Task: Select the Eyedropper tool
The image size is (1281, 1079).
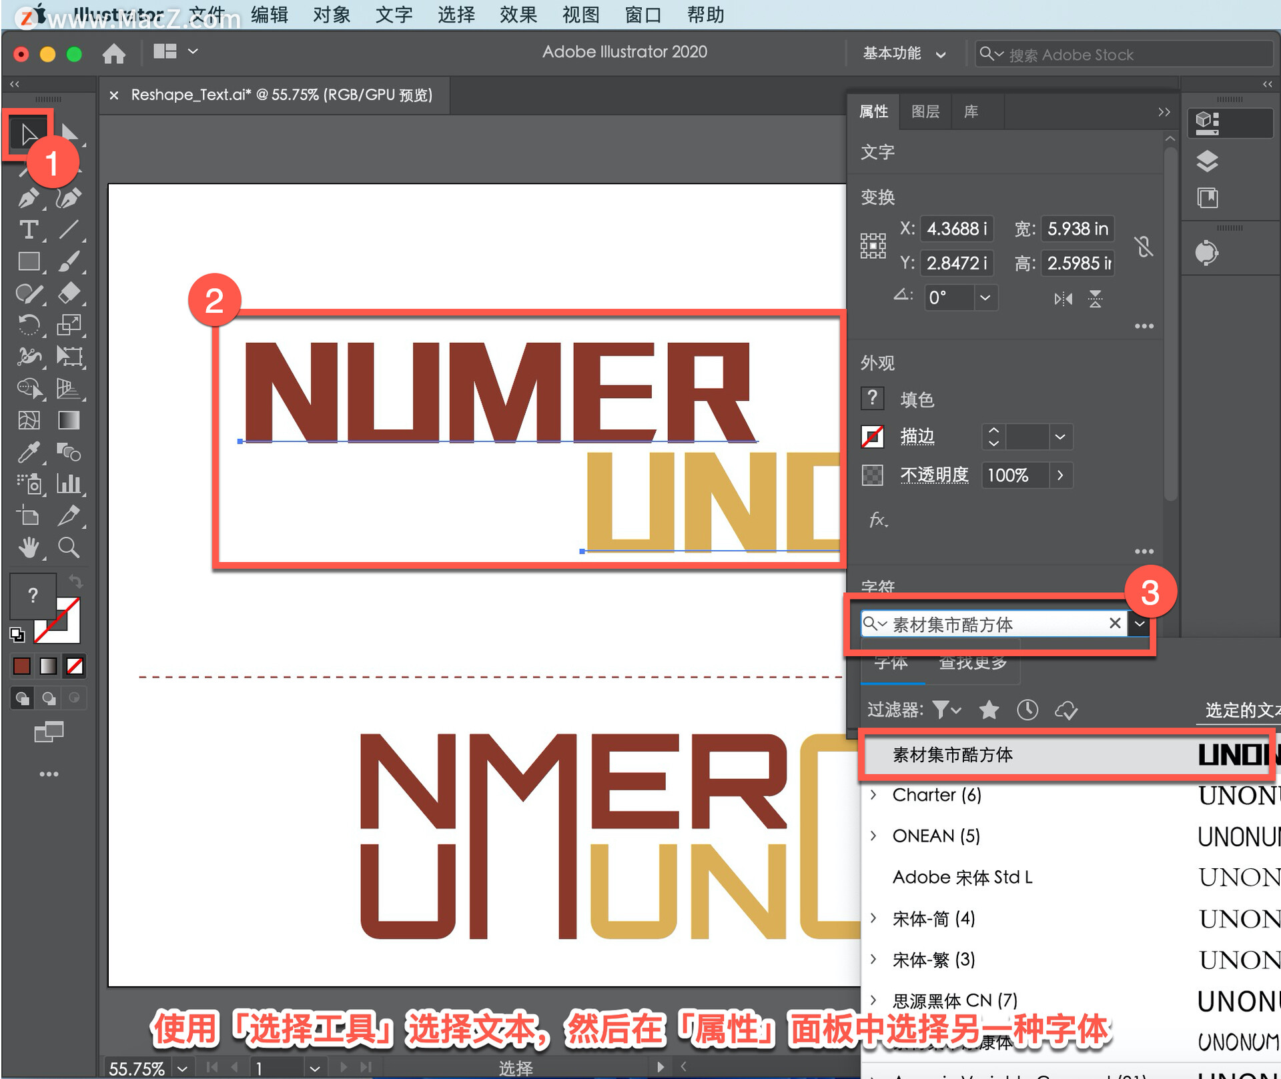Action: pyautogui.click(x=28, y=453)
